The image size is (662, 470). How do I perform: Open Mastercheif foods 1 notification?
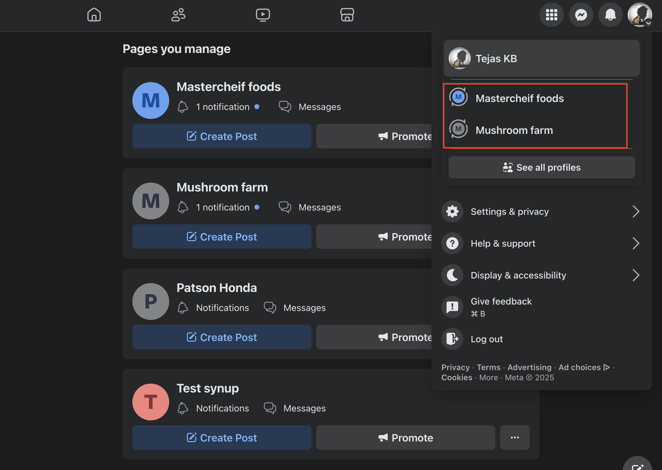(x=218, y=107)
